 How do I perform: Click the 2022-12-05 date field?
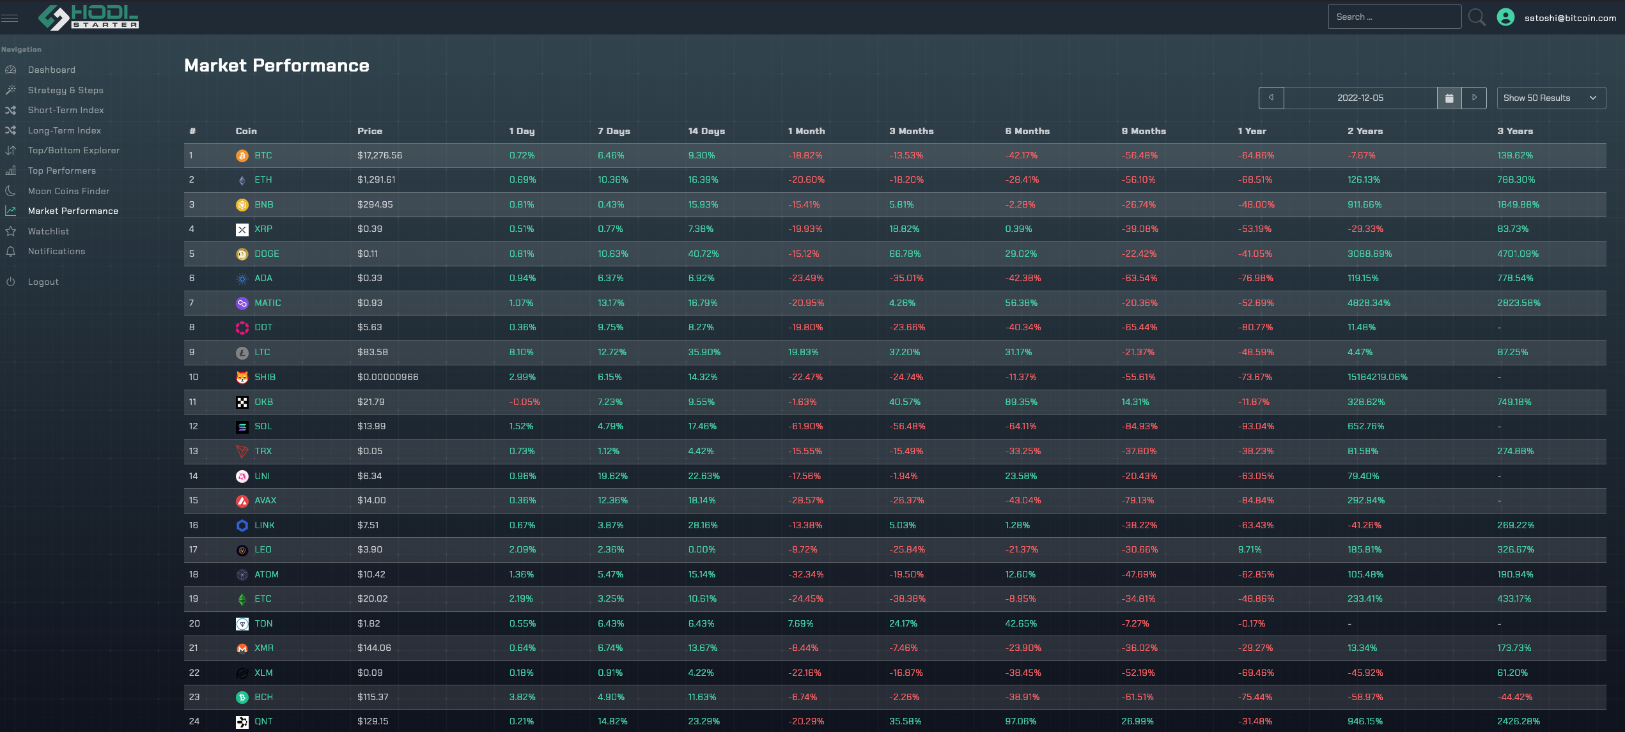(x=1360, y=98)
